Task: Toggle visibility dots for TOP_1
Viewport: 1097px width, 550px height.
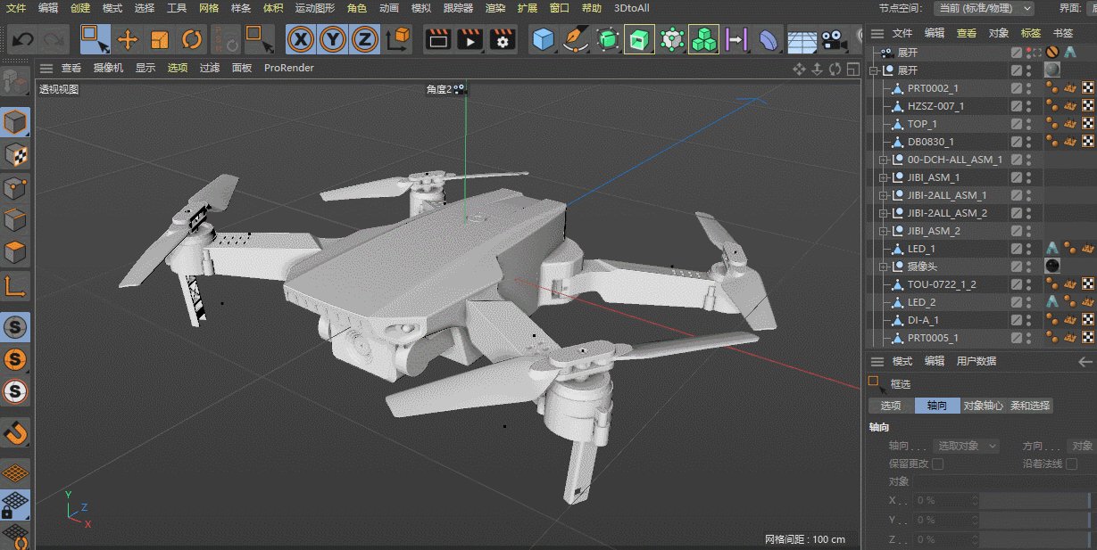Action: pyautogui.click(x=1028, y=124)
